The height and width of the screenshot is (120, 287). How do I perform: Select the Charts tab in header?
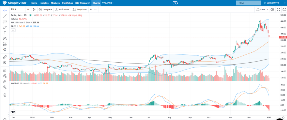point(96,3)
